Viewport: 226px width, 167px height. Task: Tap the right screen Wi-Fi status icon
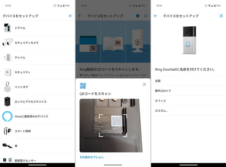[209, 6]
